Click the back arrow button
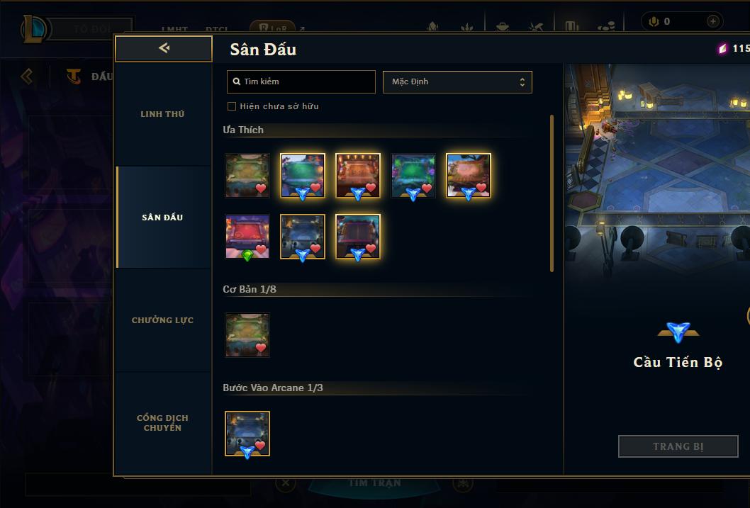The image size is (750, 508). pos(164,48)
